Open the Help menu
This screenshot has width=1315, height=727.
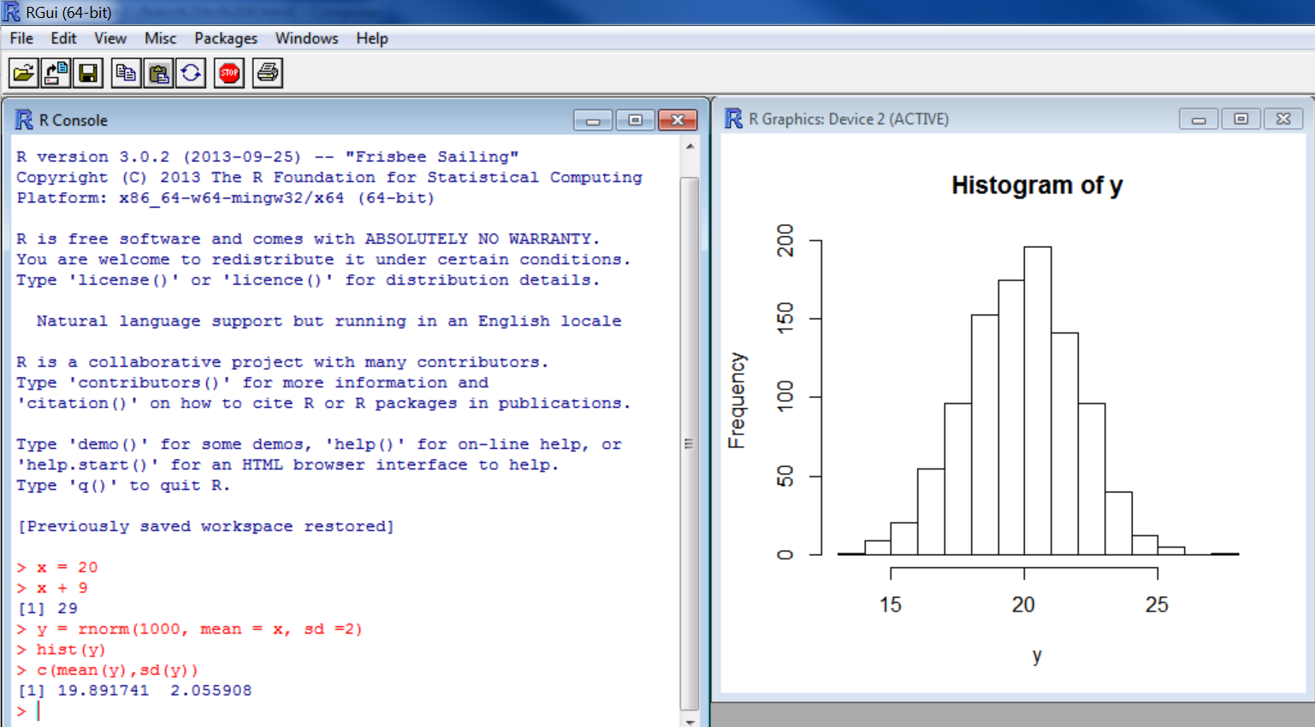[x=371, y=38]
